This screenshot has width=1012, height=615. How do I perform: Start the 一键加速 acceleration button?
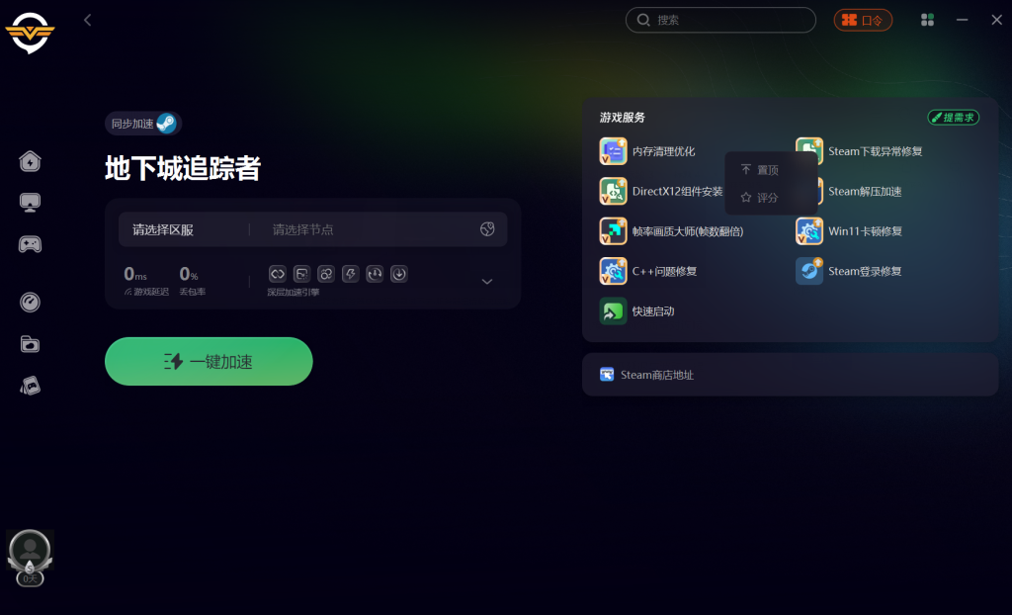(x=209, y=361)
